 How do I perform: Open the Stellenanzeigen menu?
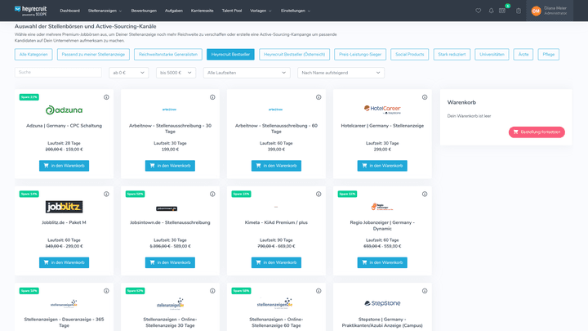[x=105, y=11]
